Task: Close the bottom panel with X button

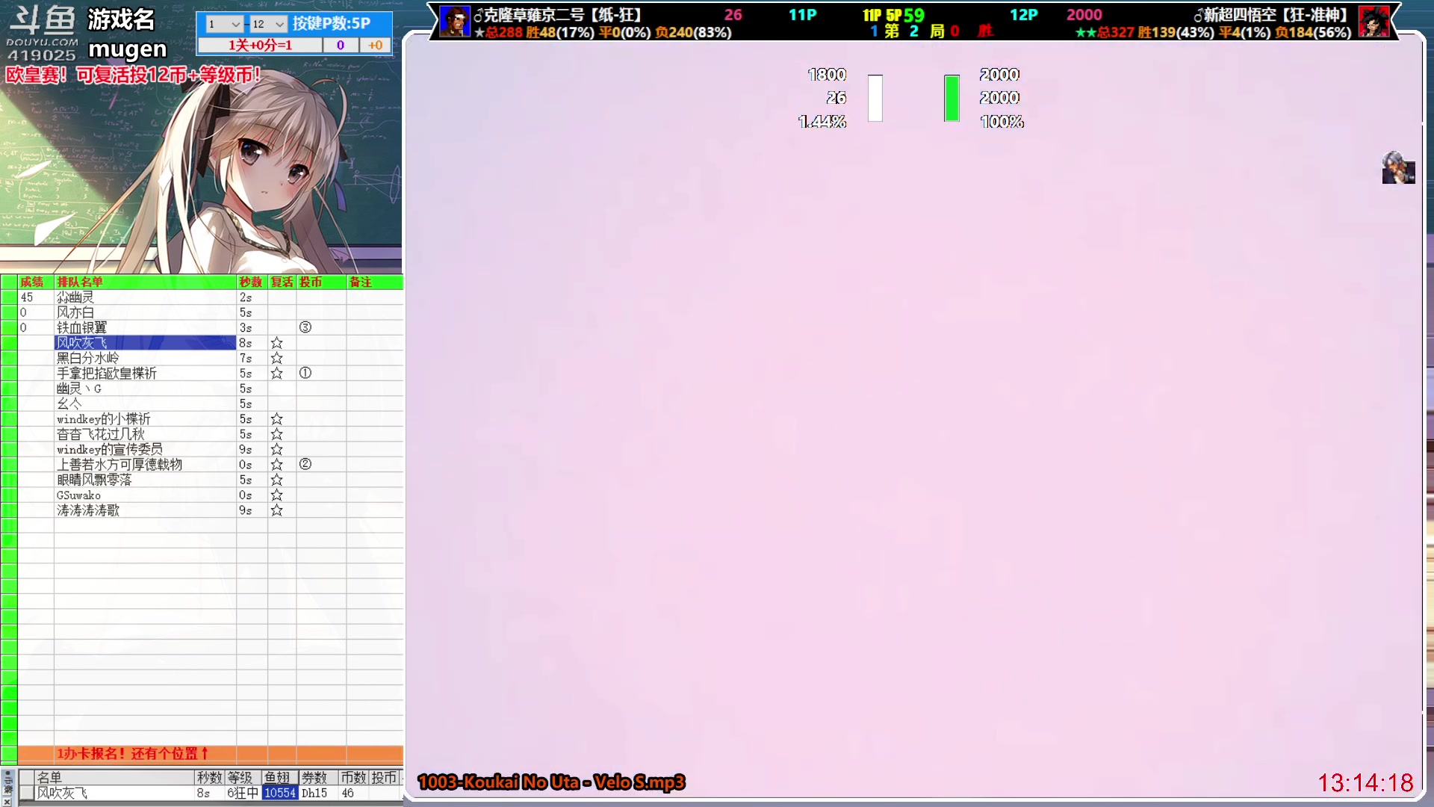Action: click(x=7, y=802)
